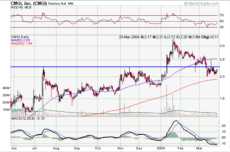Click the O:2.17 open value

[x=146, y=37]
